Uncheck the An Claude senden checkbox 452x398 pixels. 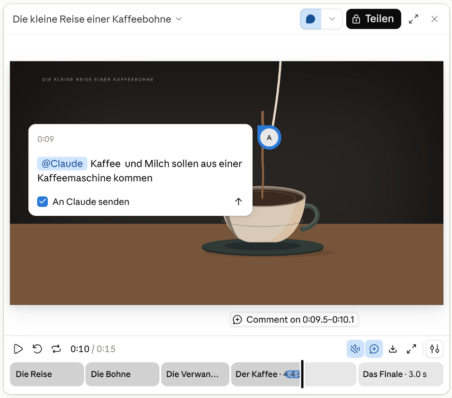(x=42, y=201)
